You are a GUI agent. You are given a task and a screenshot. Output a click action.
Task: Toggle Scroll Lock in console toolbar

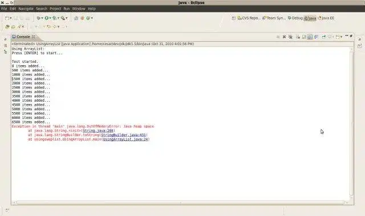pyautogui.click(x=304, y=37)
